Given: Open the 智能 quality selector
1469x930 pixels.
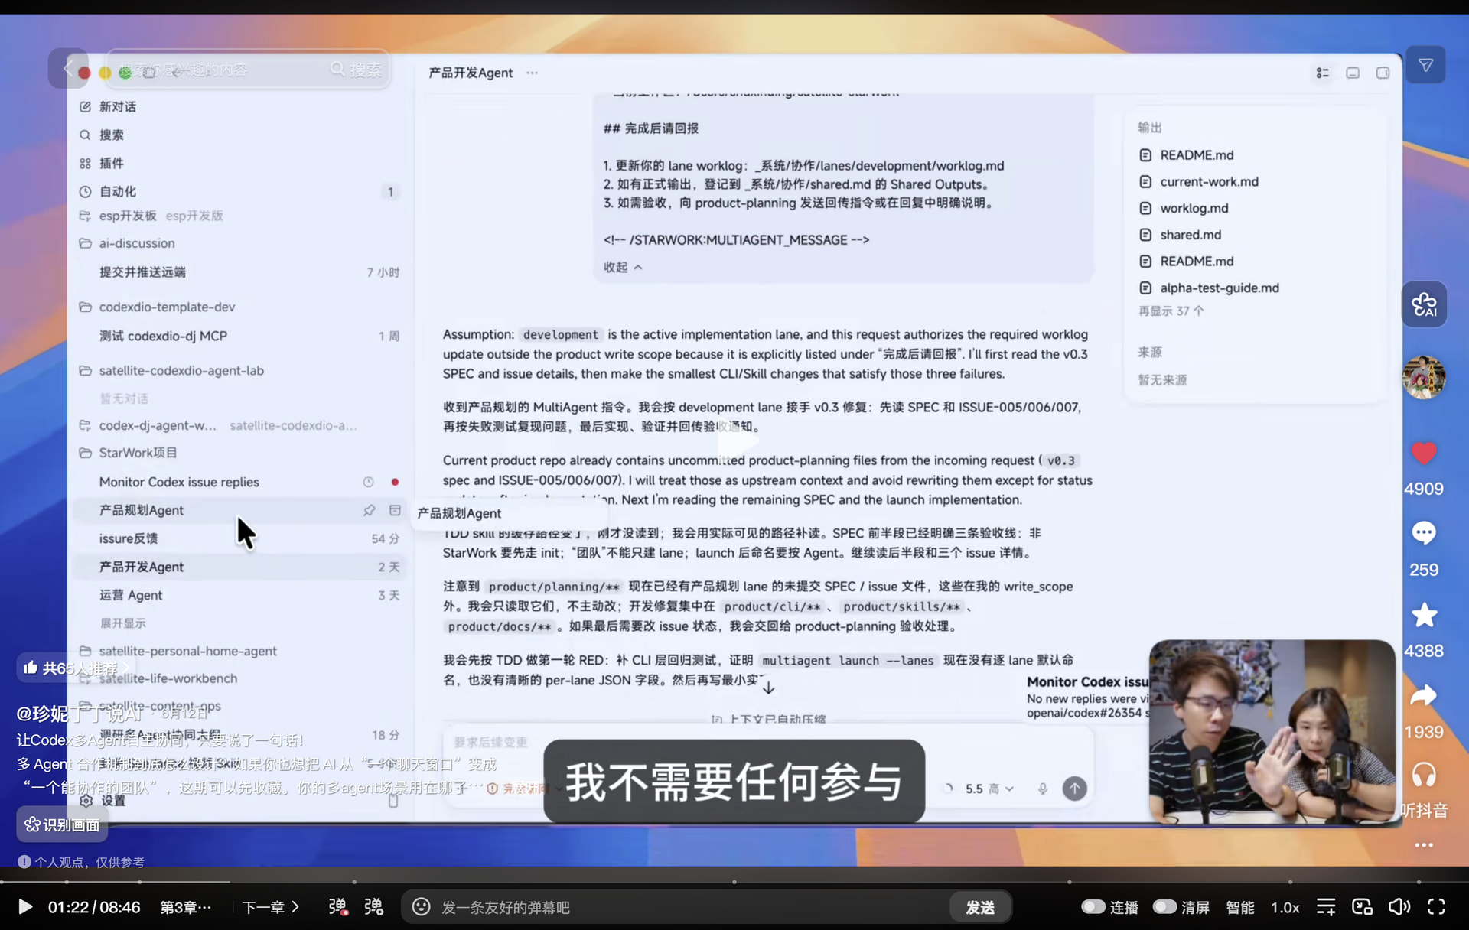Looking at the screenshot, I should (x=1239, y=907).
